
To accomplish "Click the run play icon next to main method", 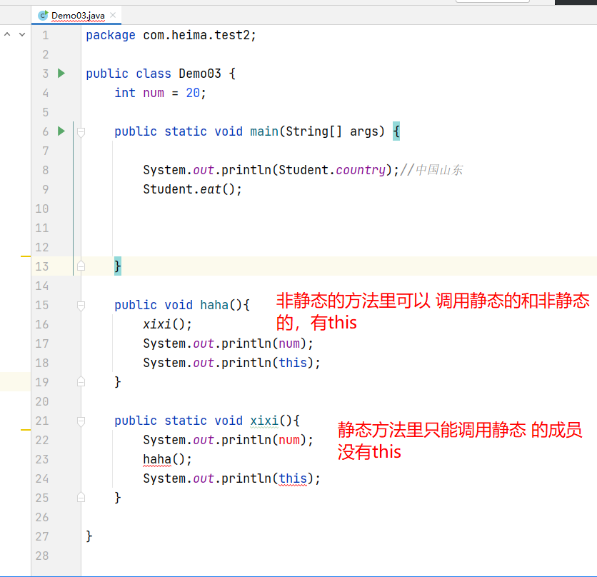I will 61,131.
